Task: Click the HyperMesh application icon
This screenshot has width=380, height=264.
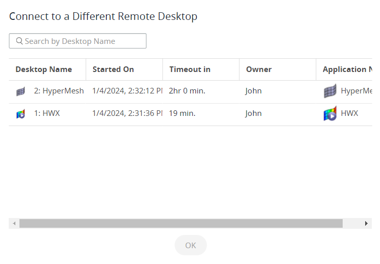Action: [330, 91]
